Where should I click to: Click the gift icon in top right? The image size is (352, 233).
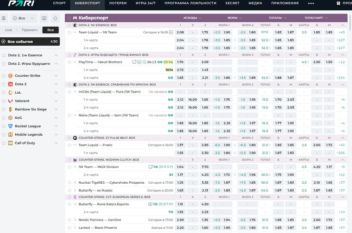tap(338, 3)
